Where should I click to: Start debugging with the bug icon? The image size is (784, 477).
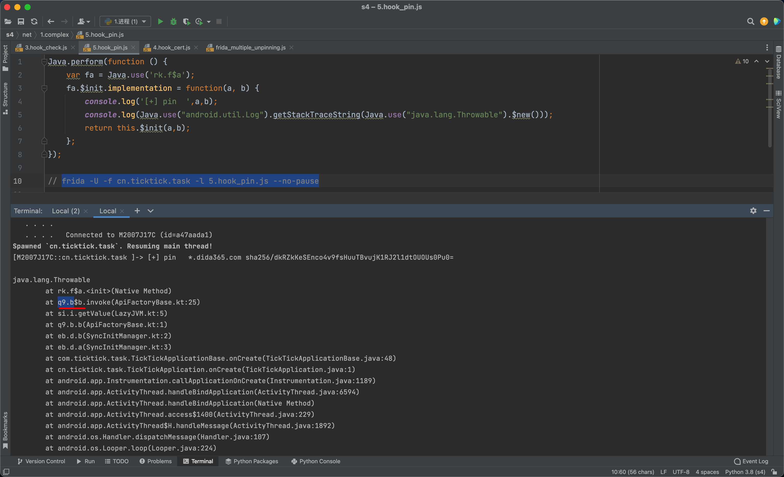coord(173,22)
